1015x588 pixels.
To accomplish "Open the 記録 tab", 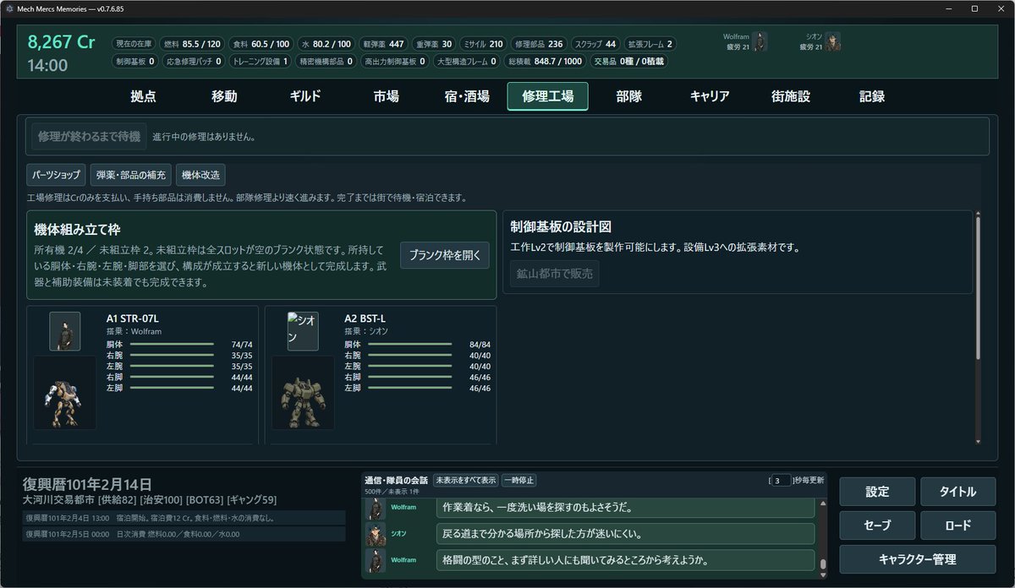I will tap(872, 96).
